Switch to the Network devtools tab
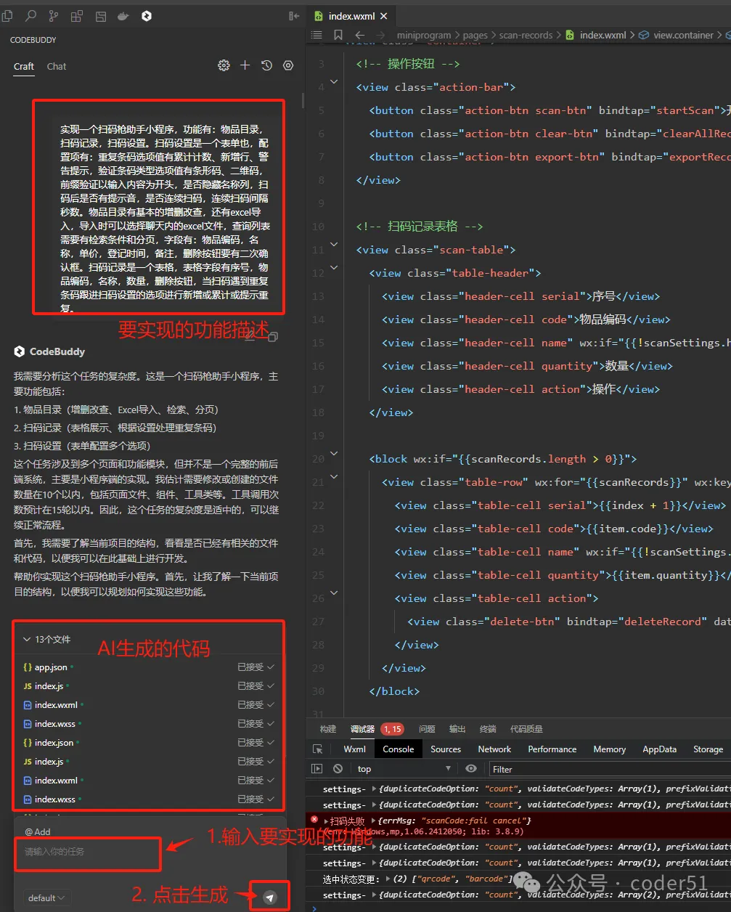The height and width of the screenshot is (912, 731). tap(494, 749)
